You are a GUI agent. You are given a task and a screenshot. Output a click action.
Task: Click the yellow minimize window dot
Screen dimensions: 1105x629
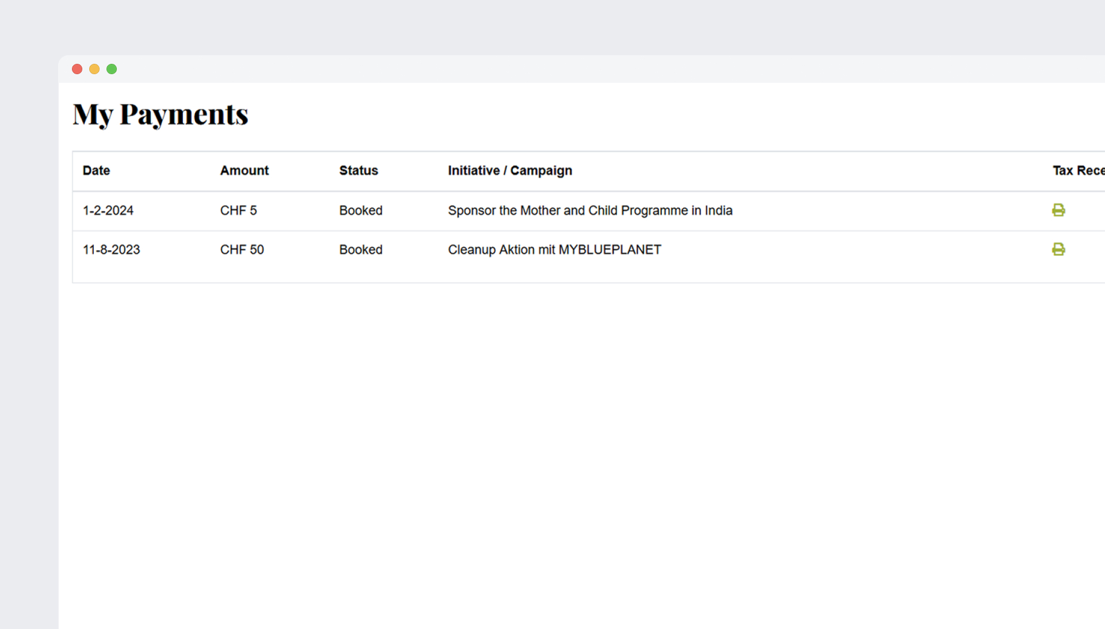pos(94,69)
